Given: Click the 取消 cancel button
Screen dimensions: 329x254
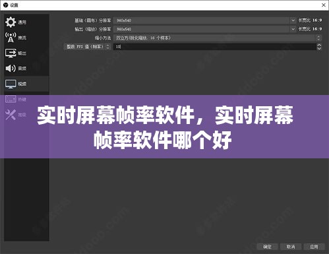Looking at the screenshot, I should pos(291,247).
